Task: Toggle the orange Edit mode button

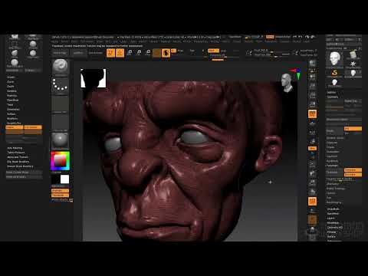Action: pyautogui.click(x=110, y=53)
